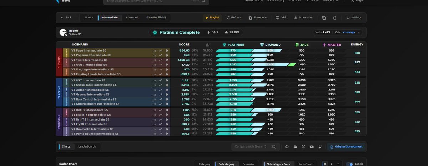The height and width of the screenshot is (166, 428).
Task: Open trend graph for VT Snake Track row
Action: pos(160,85)
